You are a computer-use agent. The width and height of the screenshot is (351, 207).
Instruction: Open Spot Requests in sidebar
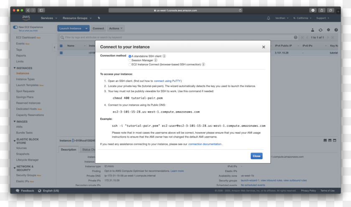[x=25, y=91]
